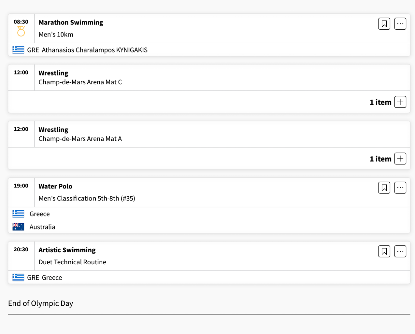Open the Marathon Swimming event title
This screenshot has width=415, height=334.
(71, 22)
